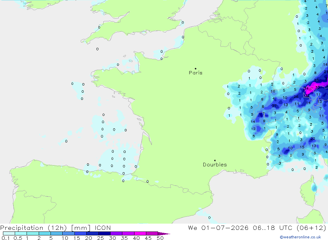Select the Paris location dot marker
Viewport: 328px width, 240px height.
point(195,68)
